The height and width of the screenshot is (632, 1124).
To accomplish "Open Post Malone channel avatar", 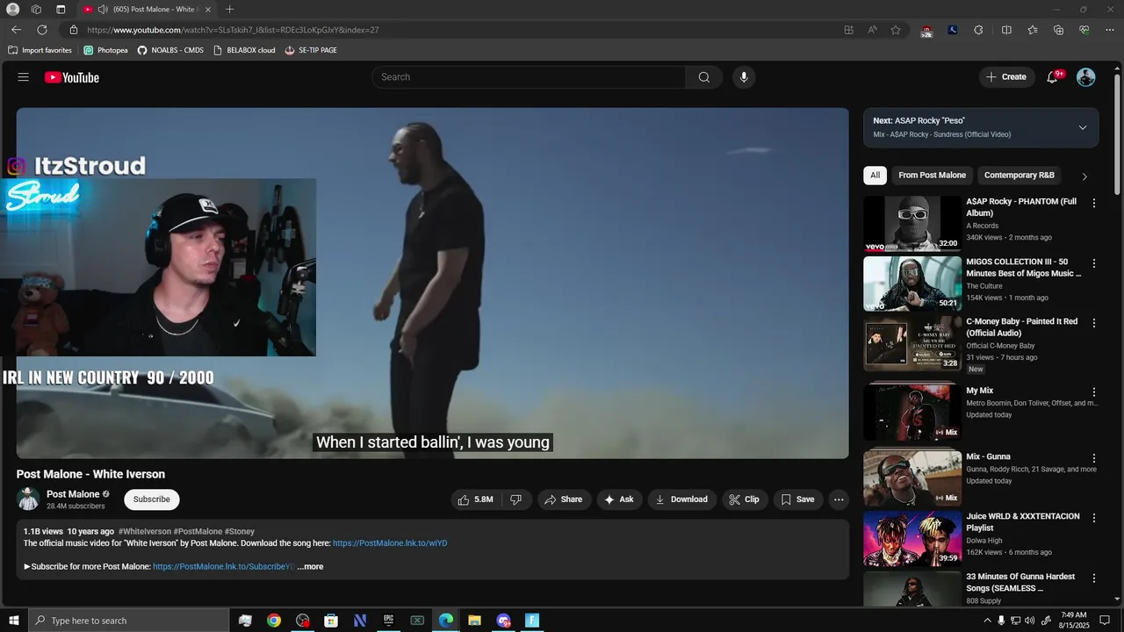I will coord(29,499).
